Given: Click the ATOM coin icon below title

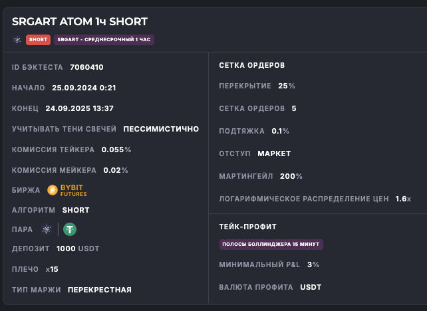Looking at the screenshot, I should pos(17,40).
